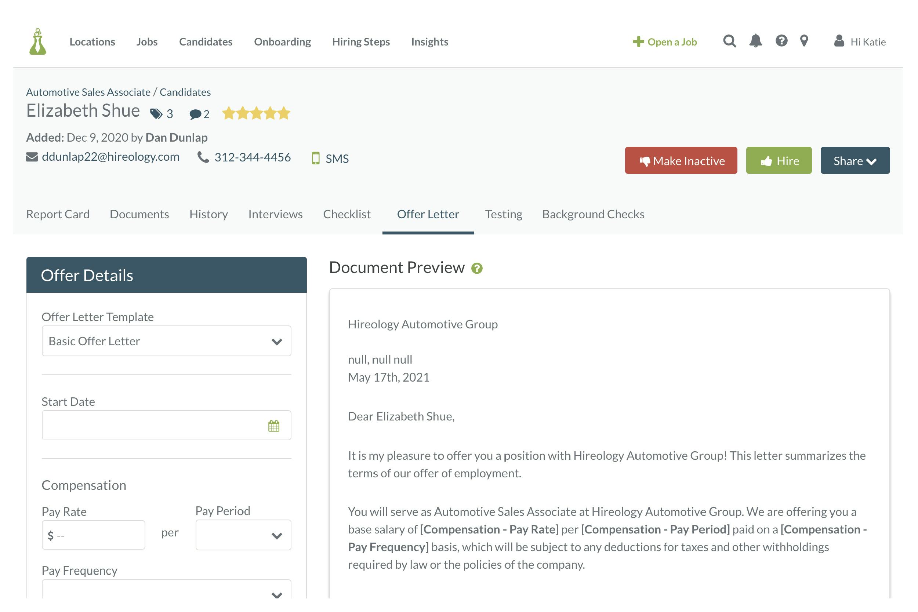
Task: Switch to the Background Checks tab
Action: [593, 214]
